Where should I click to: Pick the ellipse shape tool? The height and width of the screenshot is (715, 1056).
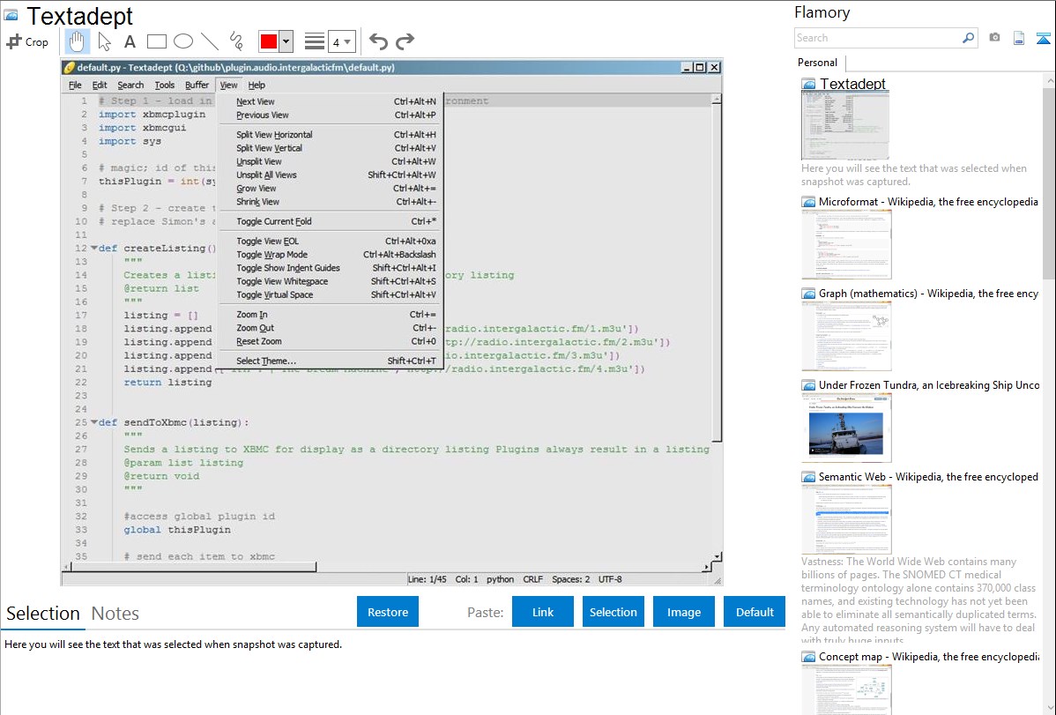(x=183, y=41)
